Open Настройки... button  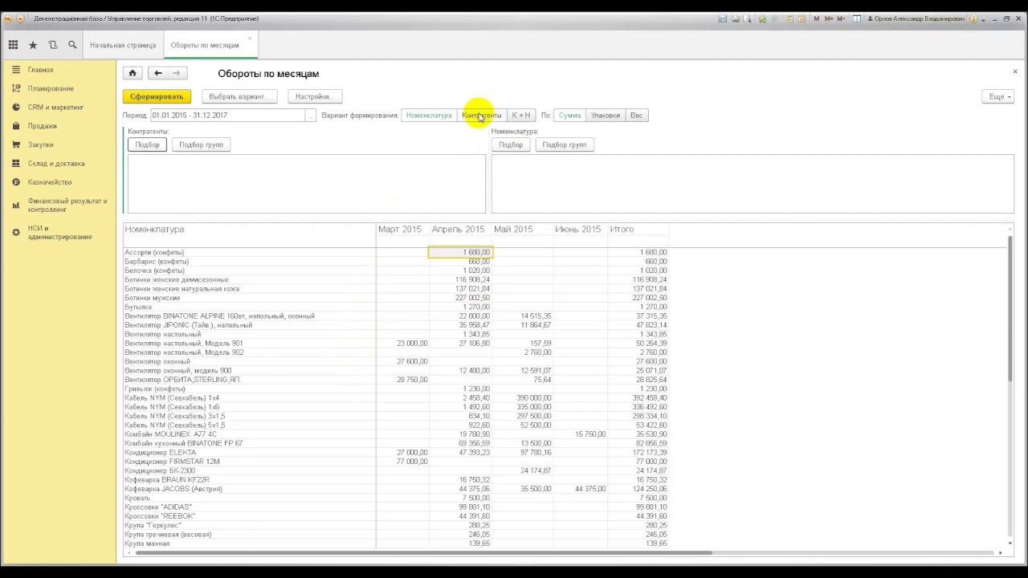314,96
